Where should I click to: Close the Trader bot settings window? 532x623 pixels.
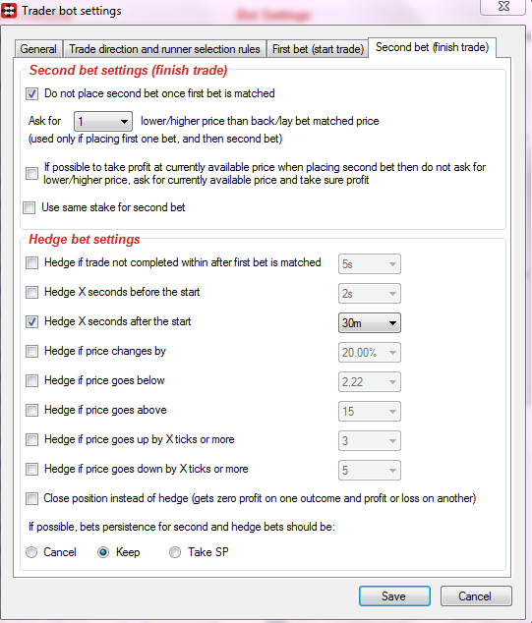[x=502, y=7]
